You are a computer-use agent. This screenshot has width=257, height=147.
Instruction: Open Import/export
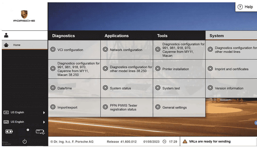coord(74,107)
